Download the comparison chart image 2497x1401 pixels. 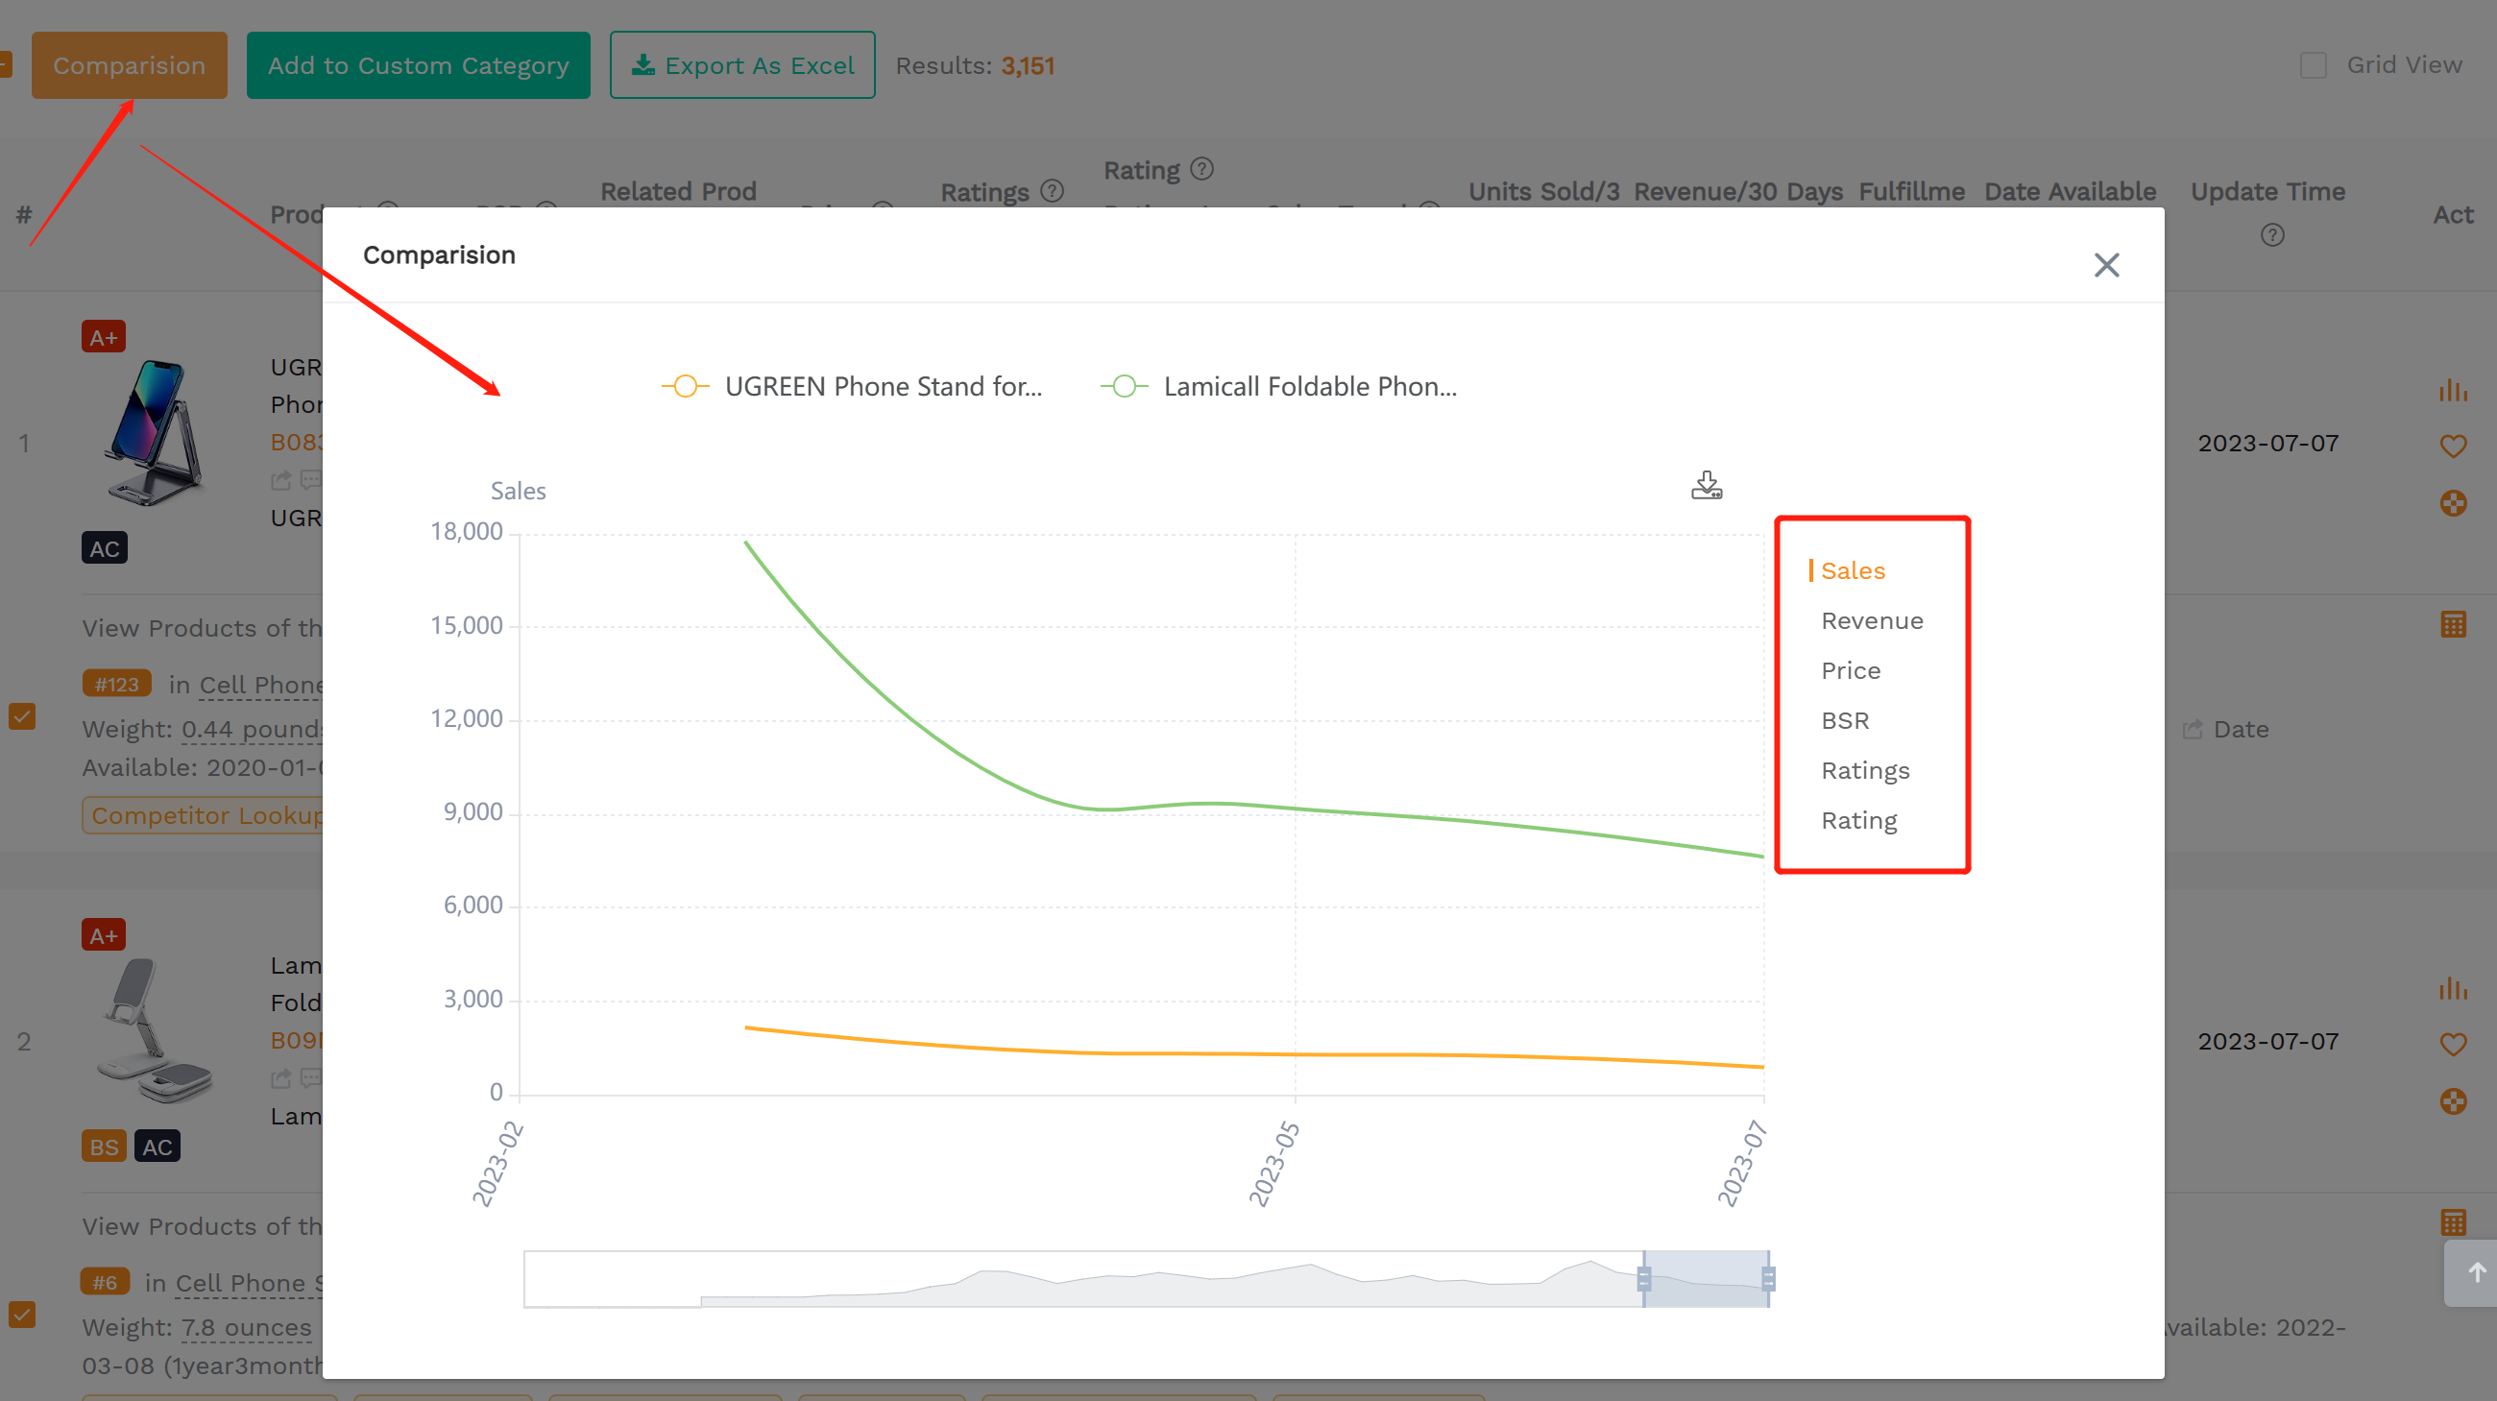[1706, 486]
